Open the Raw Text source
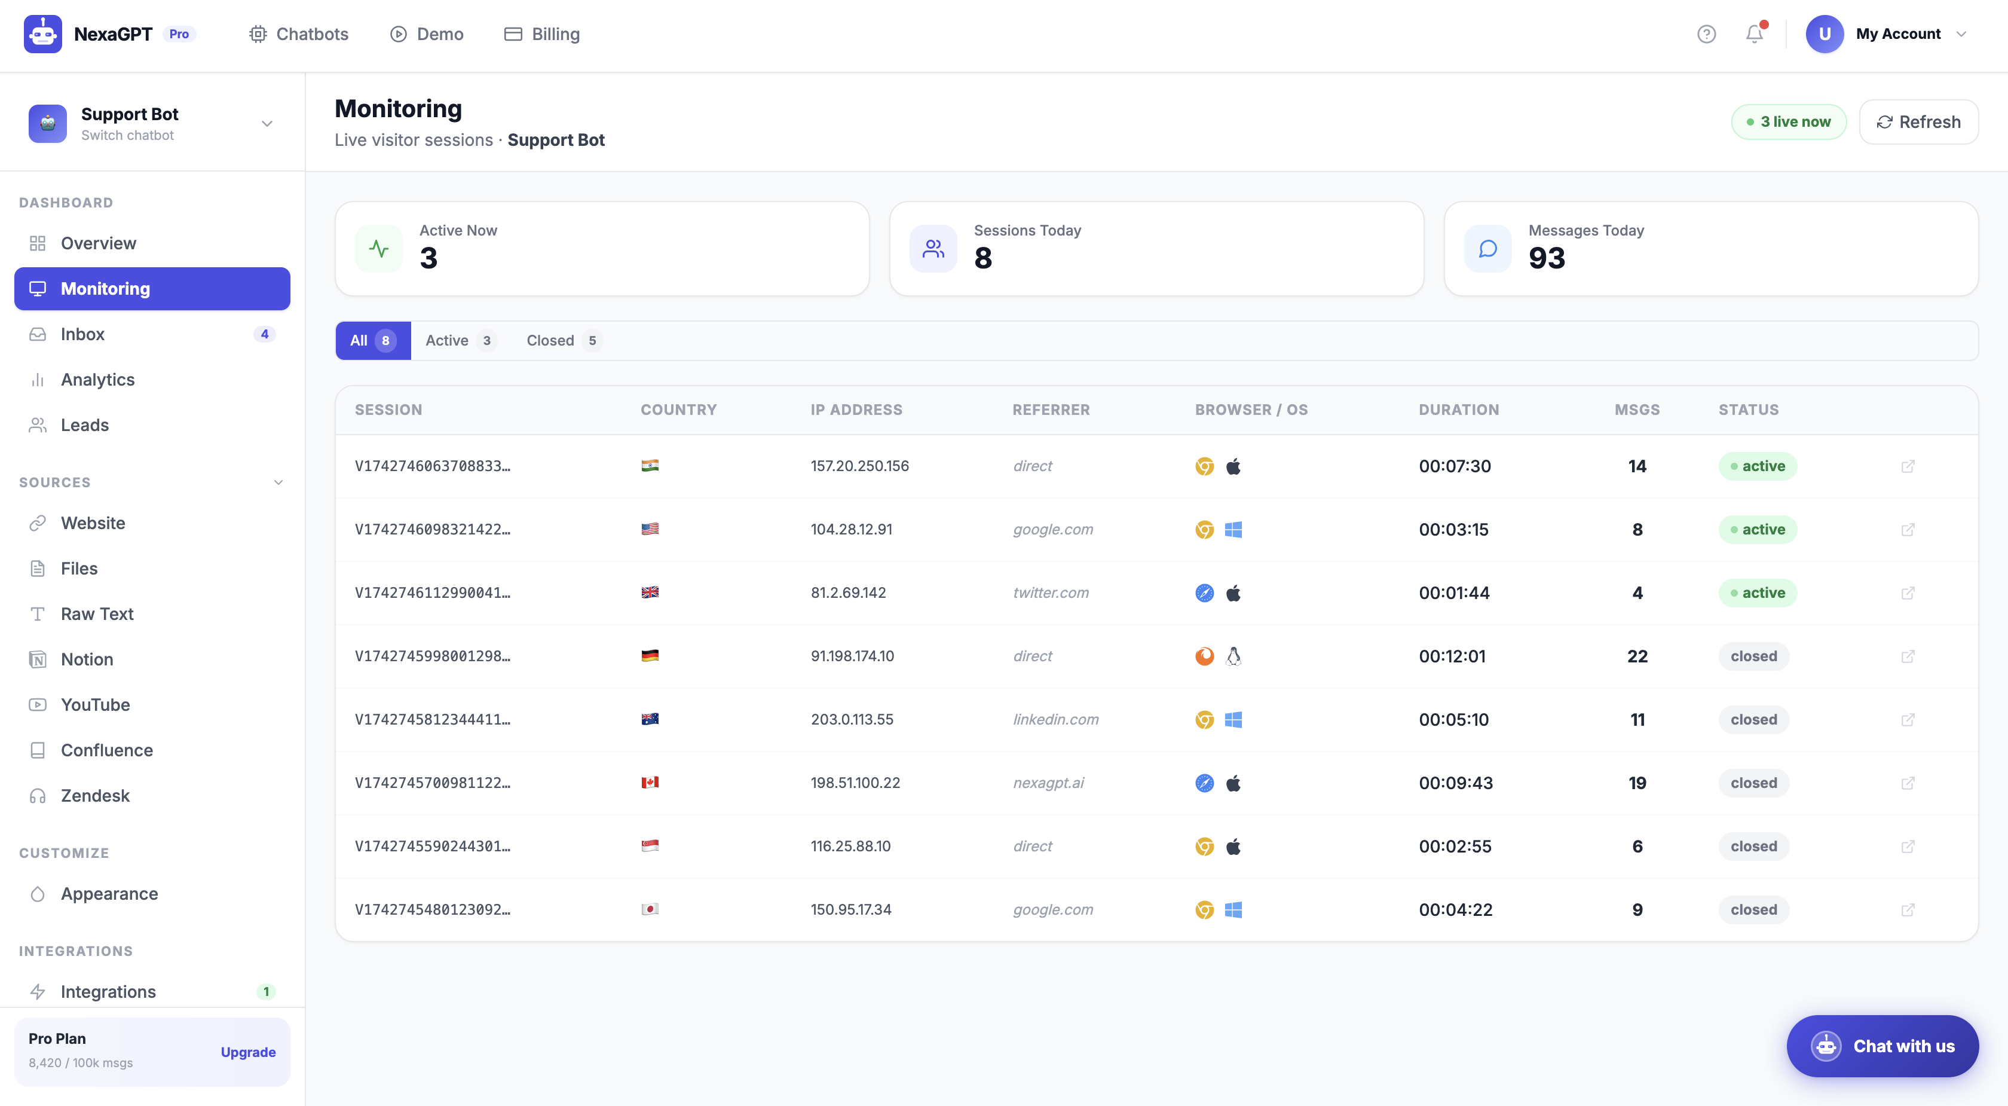Viewport: 2008px width, 1106px height. [x=152, y=614]
